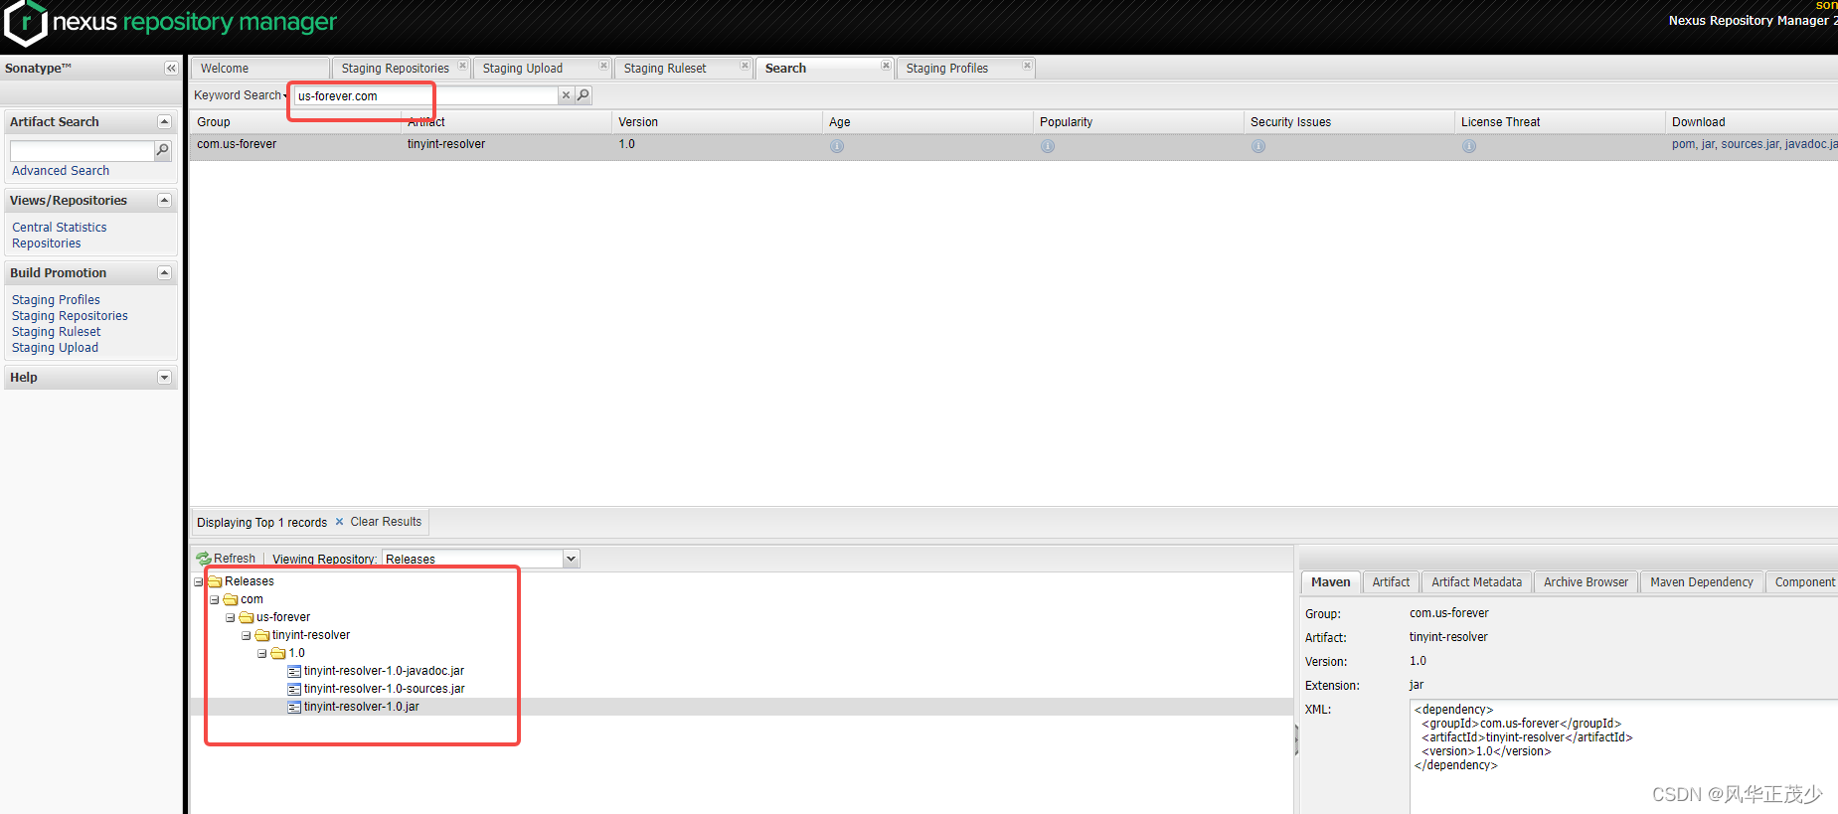Screen dimensions: 1838x814
Task: Open the Artifact Metadata tab
Action: tap(1476, 582)
